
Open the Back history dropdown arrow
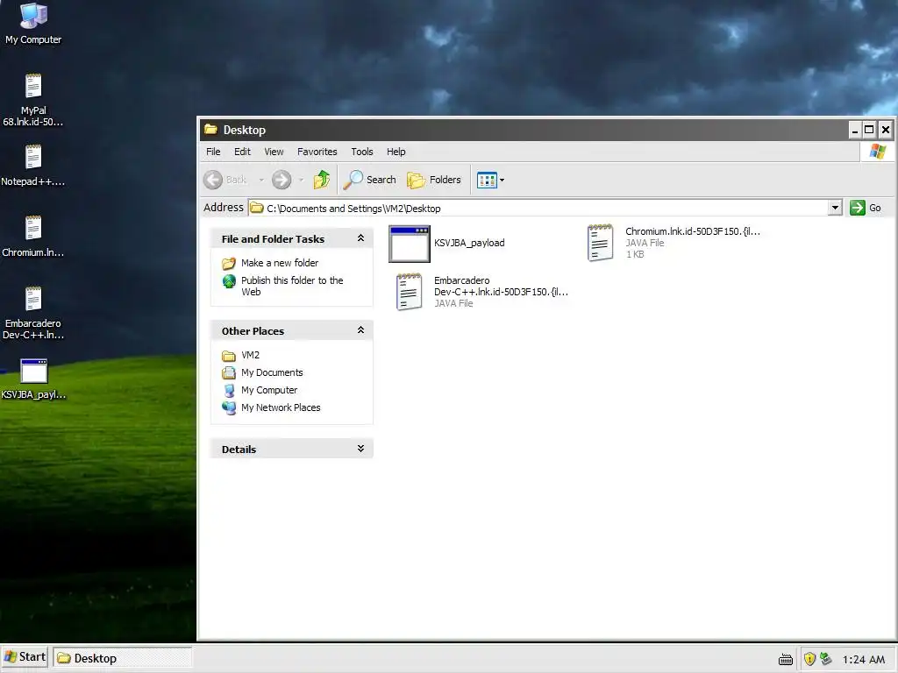(261, 181)
